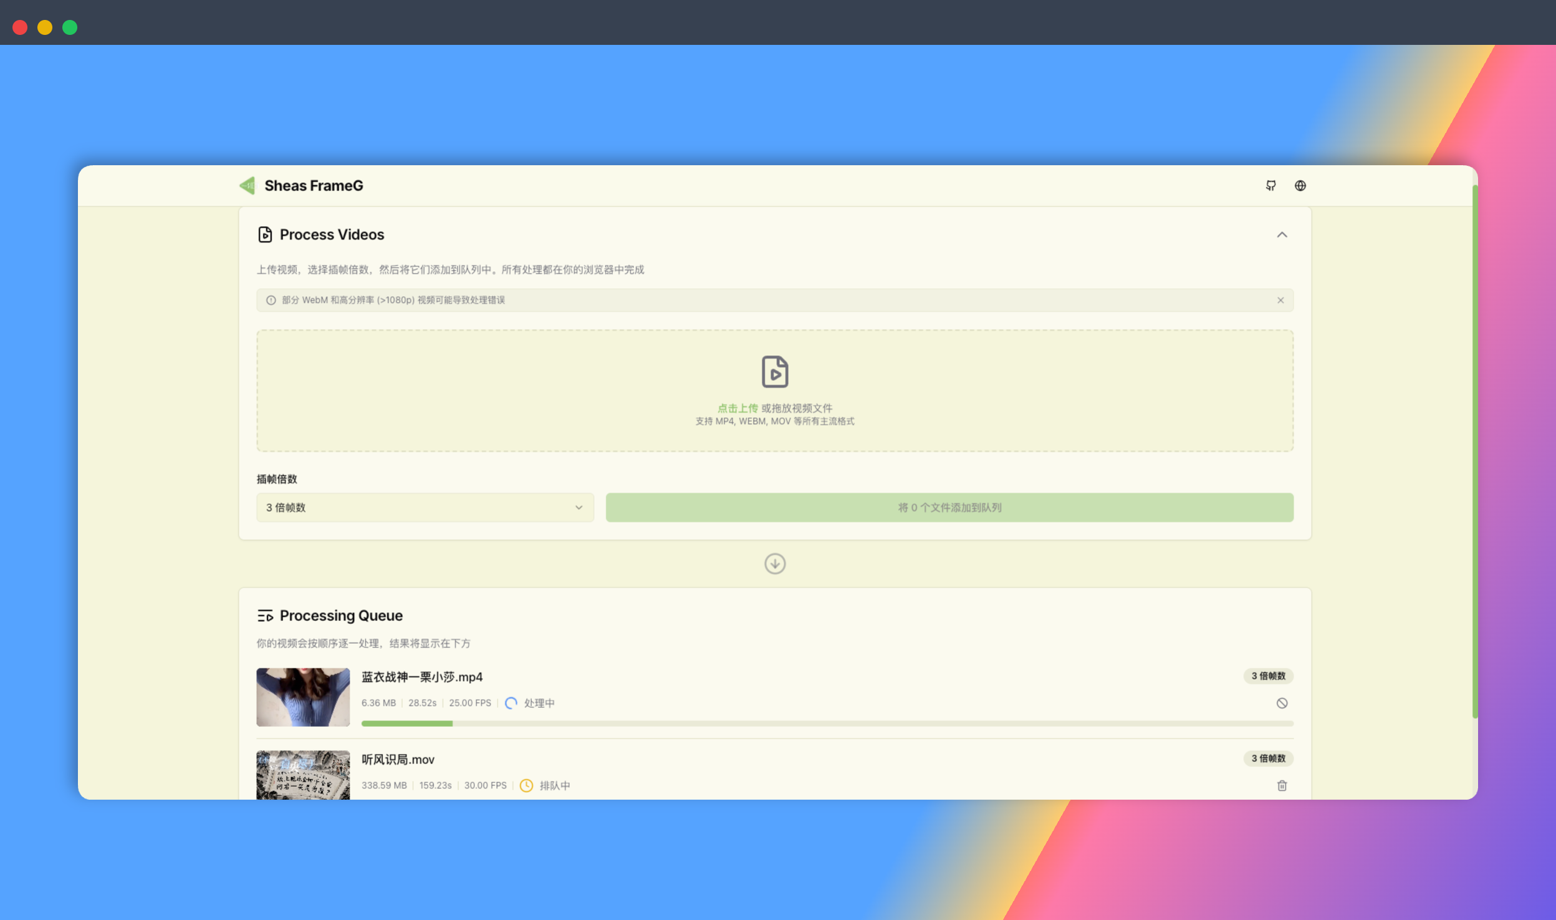
Task: Click the 点击上传 upload link
Action: 737,408
